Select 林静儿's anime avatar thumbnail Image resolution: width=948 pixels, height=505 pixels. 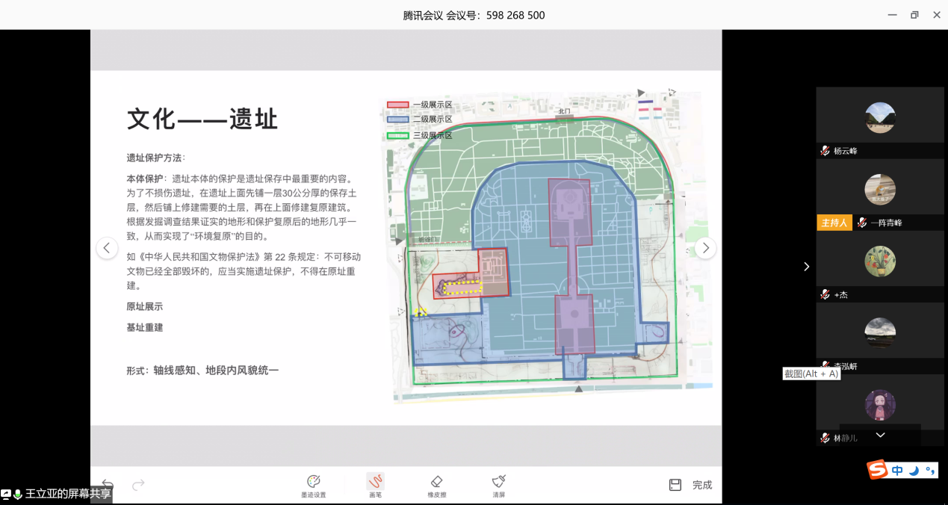point(880,405)
